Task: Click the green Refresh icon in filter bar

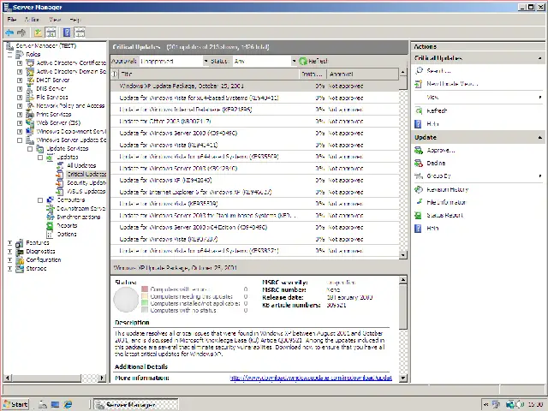Action: [303, 61]
